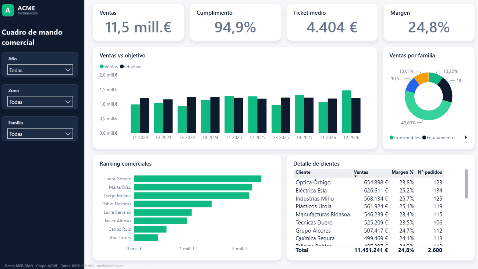
Task: Click the Cuadro de mando comercial heading
Action: (x=32, y=37)
